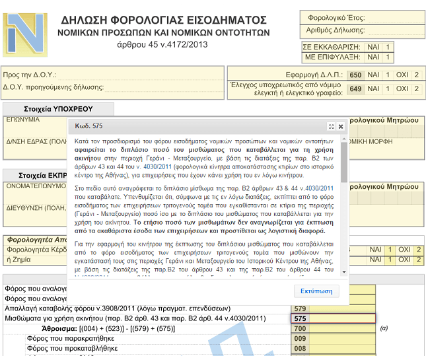Choose ΟΧΙ 2 for Εφαρμογή Δ.Λ.Π.
The width and height of the screenshot is (426, 356).
408,75
